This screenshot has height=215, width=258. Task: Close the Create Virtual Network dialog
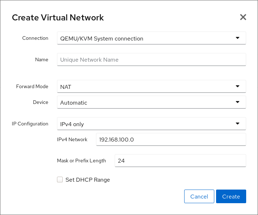coord(243,17)
